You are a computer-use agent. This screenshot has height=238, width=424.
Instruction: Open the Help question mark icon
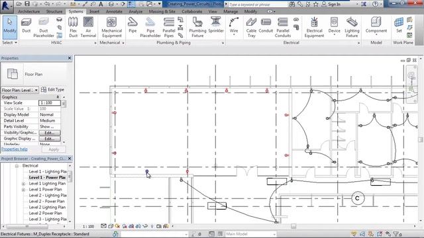coord(375,4)
